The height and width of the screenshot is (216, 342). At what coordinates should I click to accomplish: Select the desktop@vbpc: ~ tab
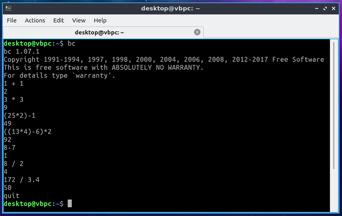click(103, 32)
